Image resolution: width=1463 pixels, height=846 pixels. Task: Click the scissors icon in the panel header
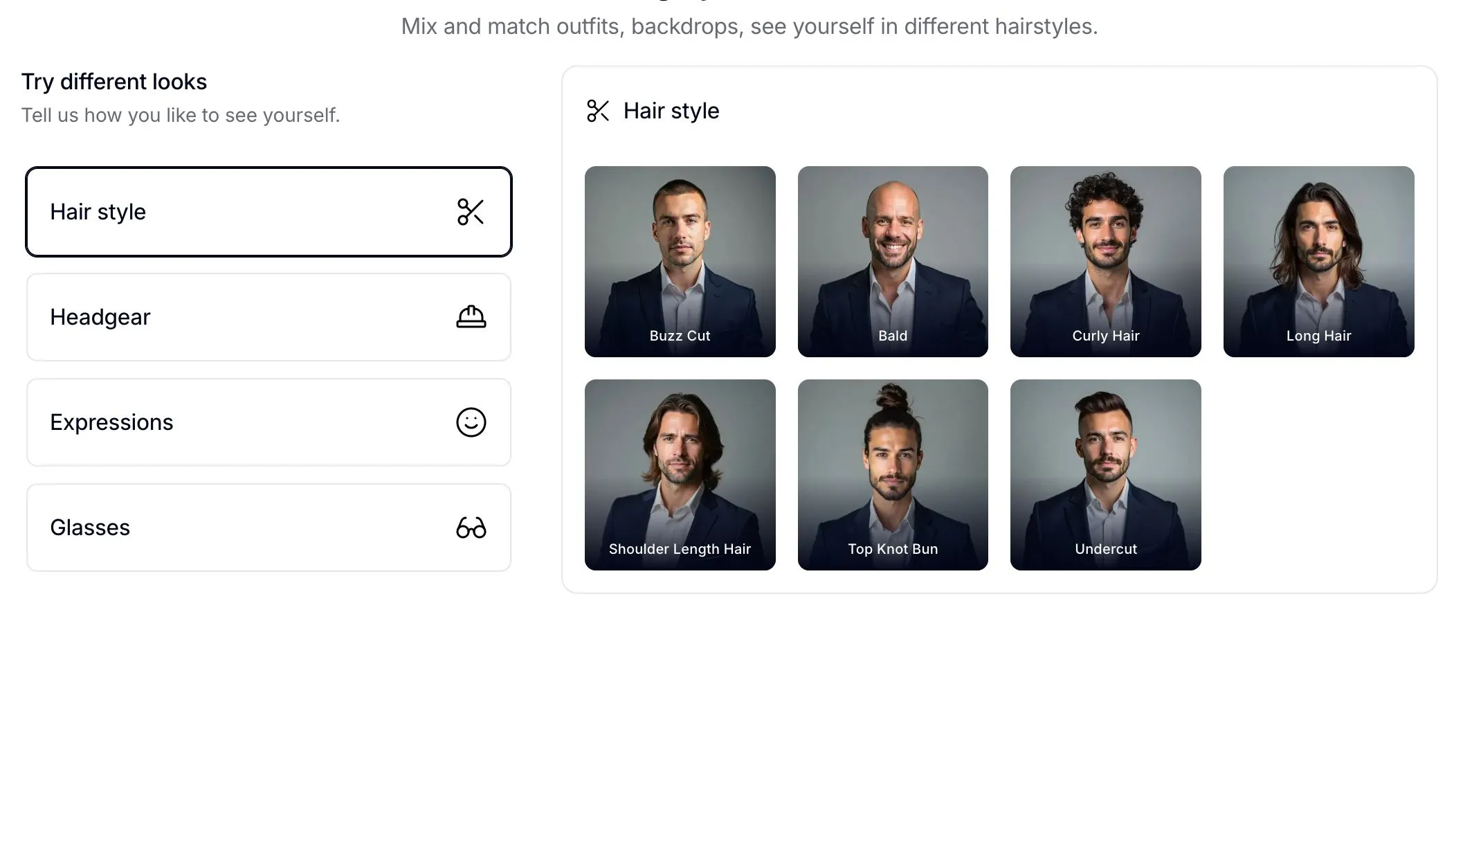coord(598,111)
